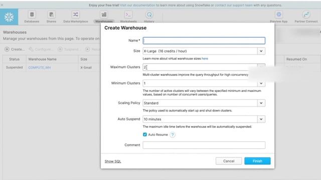Click the Snowflake logo icon
The width and height of the screenshot is (321, 180).
[x=9, y=17]
